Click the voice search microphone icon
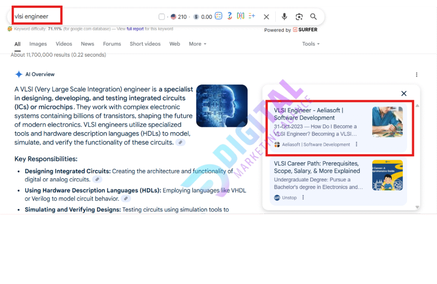The image size is (437, 284). (284, 17)
